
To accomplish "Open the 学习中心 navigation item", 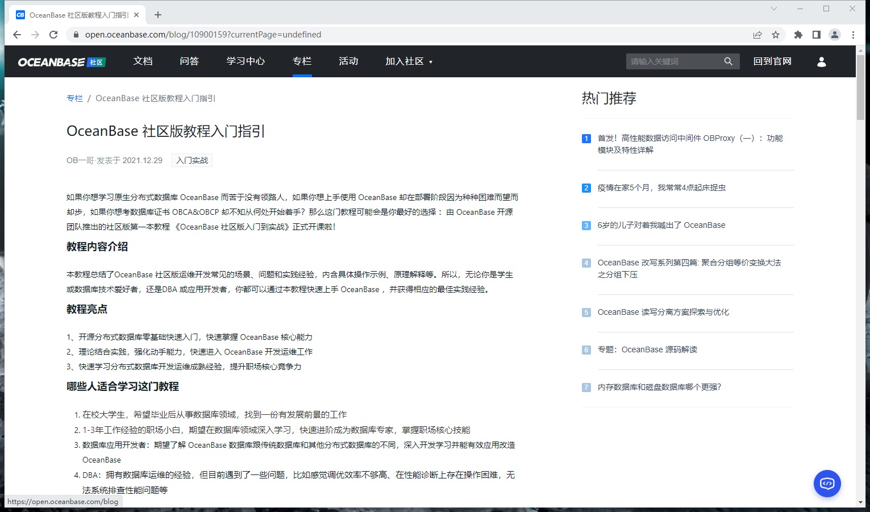I will point(245,61).
